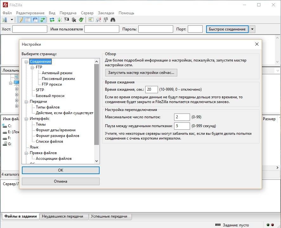The width and height of the screenshot is (281, 228).
Task: Click the disconnect from server icon
Action: click(x=74, y=20)
